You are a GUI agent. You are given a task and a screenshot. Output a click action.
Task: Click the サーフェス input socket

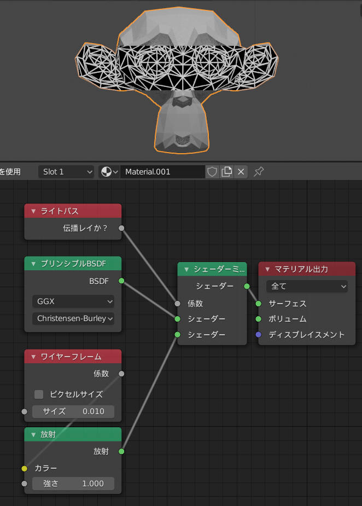tap(259, 304)
